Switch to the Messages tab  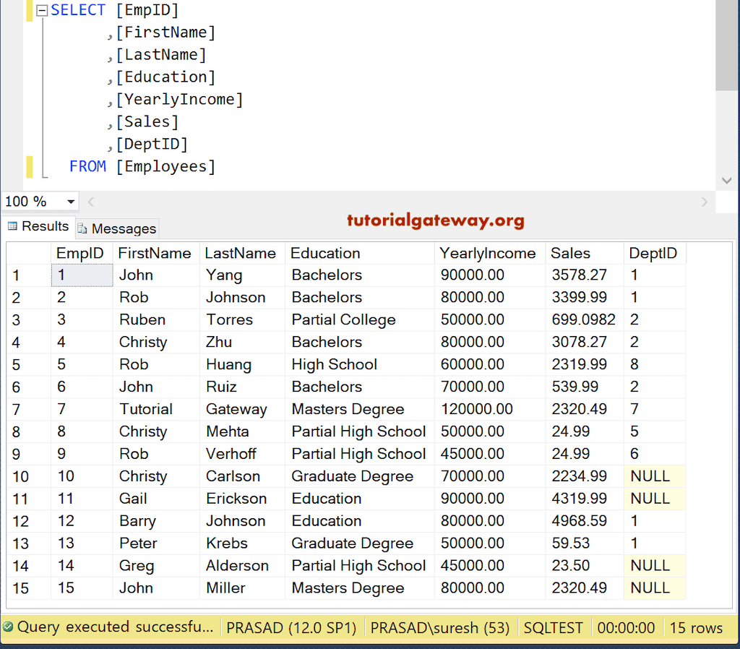pos(116,228)
